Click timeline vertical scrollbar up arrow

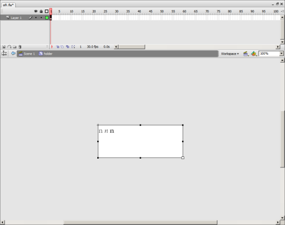[282, 17]
